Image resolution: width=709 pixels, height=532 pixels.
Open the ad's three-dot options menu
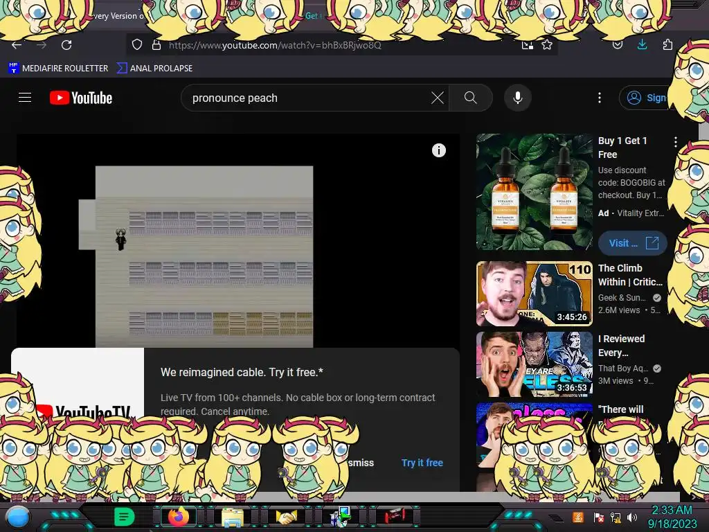[x=676, y=141]
